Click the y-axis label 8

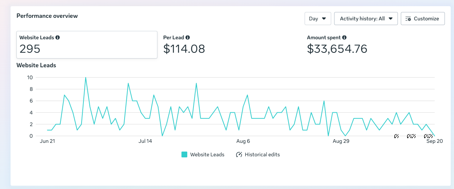[31, 89]
